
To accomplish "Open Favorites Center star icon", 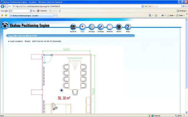I will pyautogui.click(x=2, y=15).
